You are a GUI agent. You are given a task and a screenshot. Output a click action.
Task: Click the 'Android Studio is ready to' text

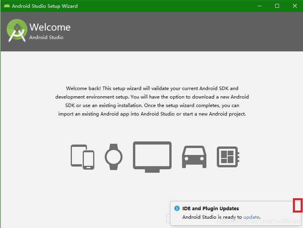point(212,217)
